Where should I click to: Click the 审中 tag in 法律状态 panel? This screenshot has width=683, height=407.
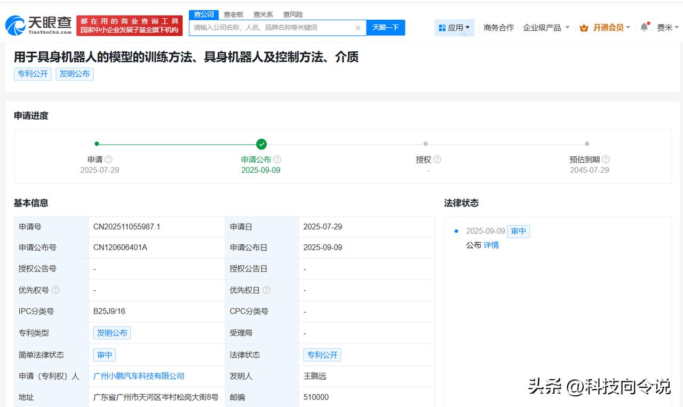click(518, 231)
